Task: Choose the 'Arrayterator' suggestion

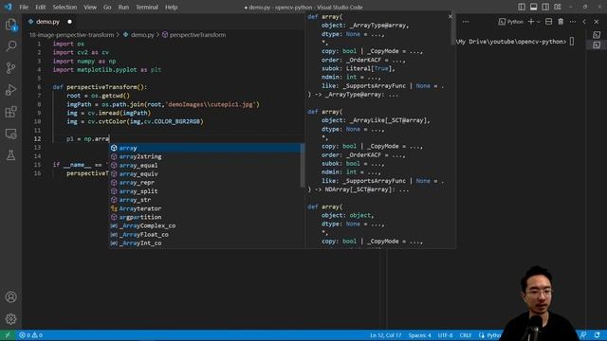Action: pyautogui.click(x=206, y=208)
